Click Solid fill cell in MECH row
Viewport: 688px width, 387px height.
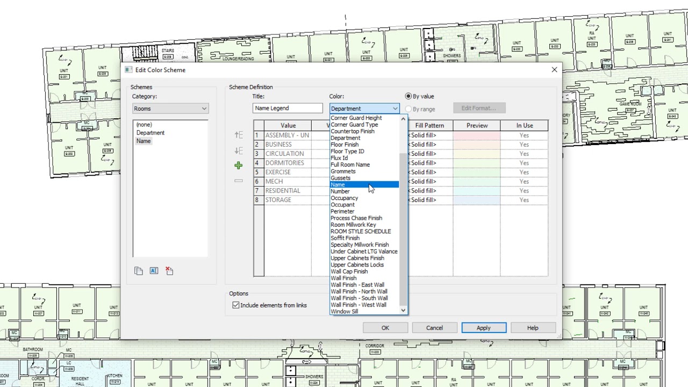429,181
